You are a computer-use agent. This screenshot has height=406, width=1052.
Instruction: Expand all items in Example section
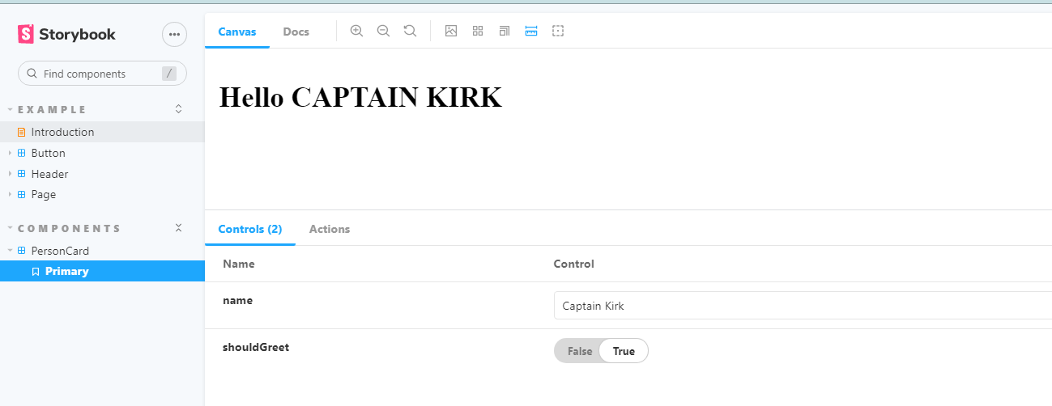(x=179, y=108)
